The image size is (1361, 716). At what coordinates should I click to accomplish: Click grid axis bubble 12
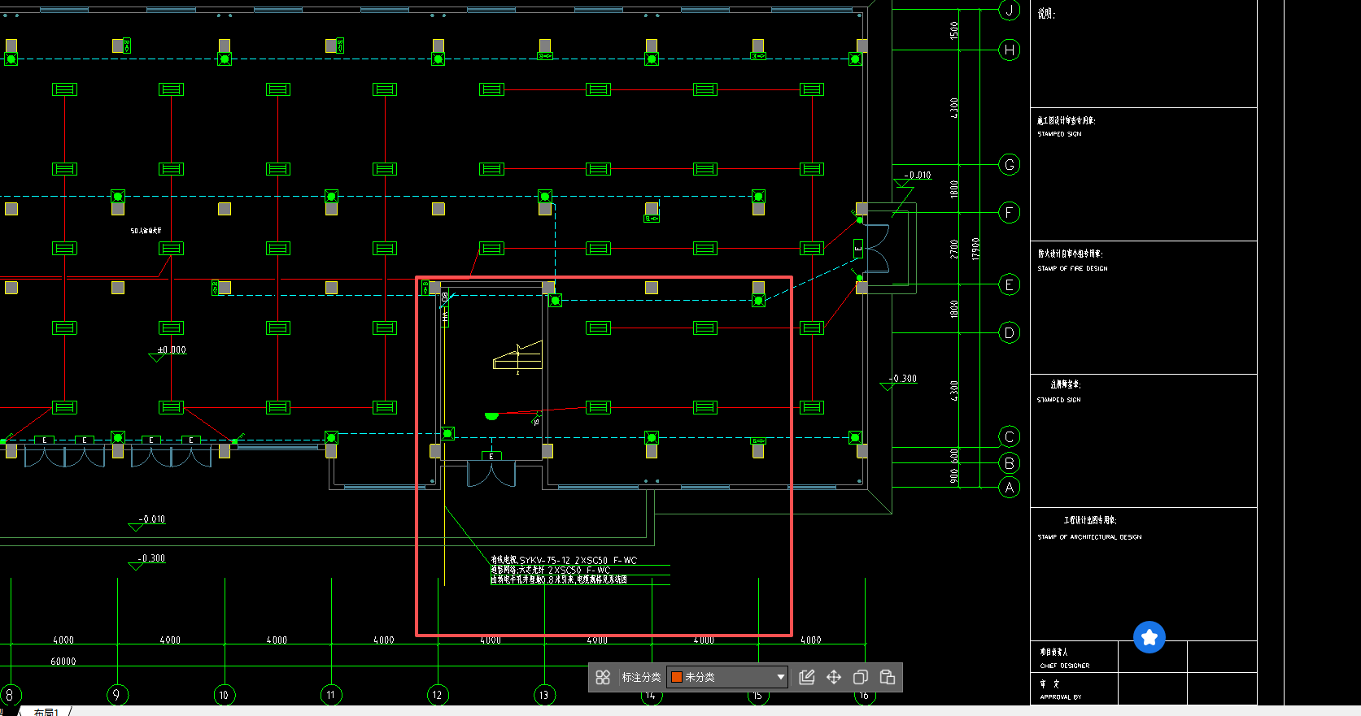[x=438, y=695]
